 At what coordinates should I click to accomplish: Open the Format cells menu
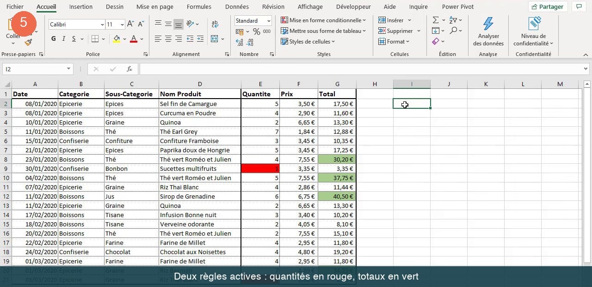(x=394, y=42)
